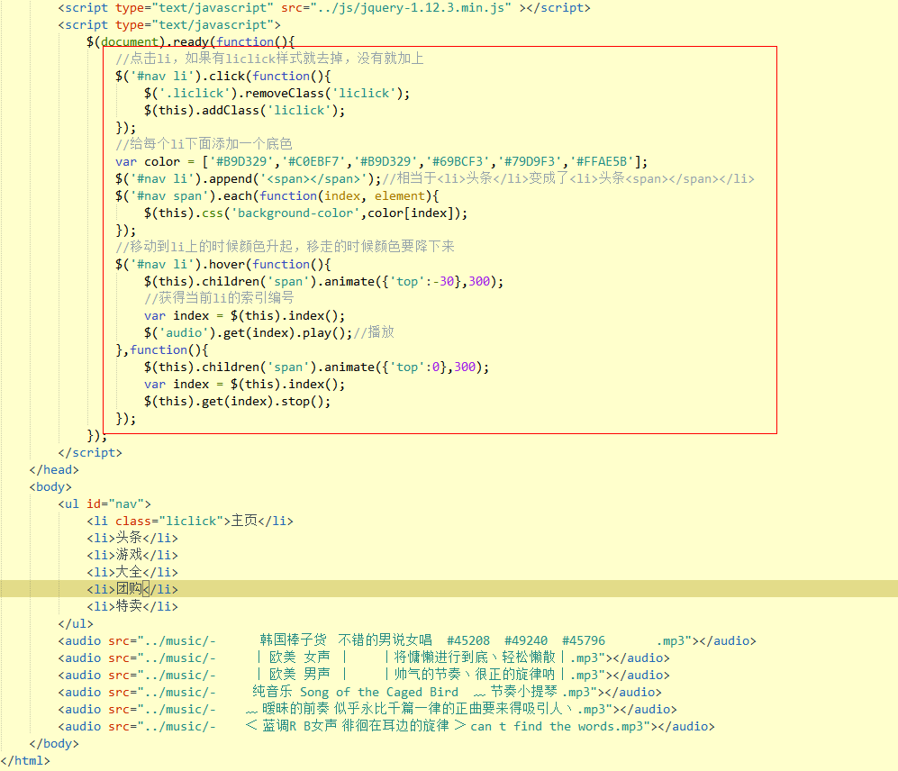Click the closing </ul> tag
This screenshot has width=898, height=771.
[x=75, y=624]
